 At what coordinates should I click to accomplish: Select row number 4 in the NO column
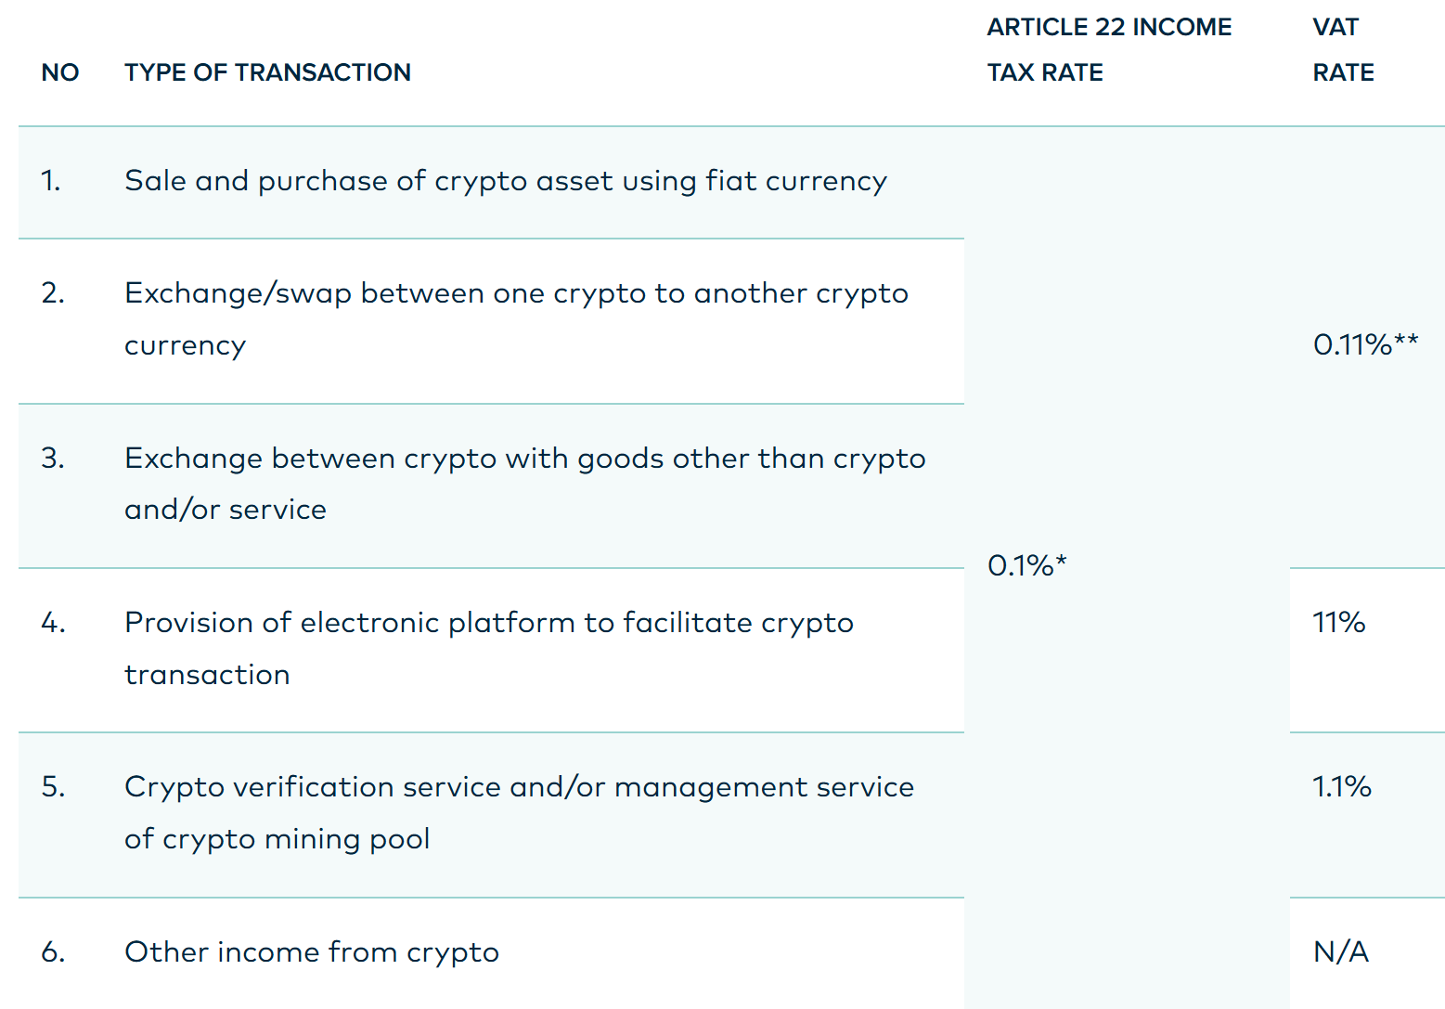pos(53,623)
